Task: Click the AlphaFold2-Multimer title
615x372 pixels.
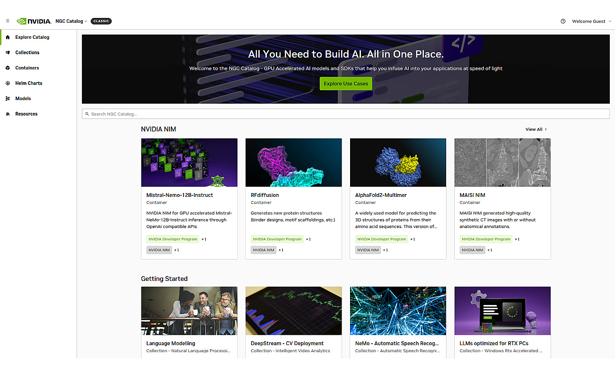Action: (x=381, y=195)
